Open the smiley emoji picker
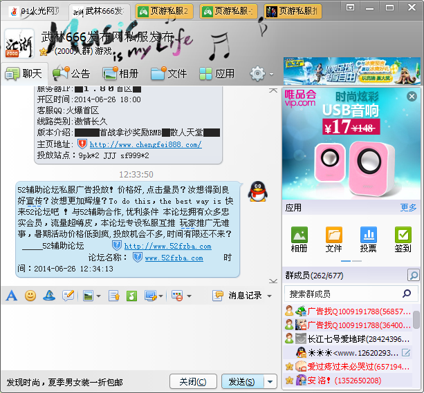Viewport: 424px width, 393px height. coord(30,296)
